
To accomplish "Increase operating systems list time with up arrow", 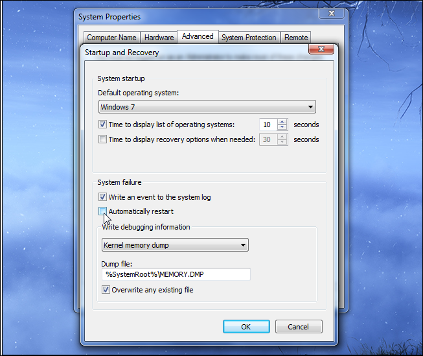I will pos(282,122).
